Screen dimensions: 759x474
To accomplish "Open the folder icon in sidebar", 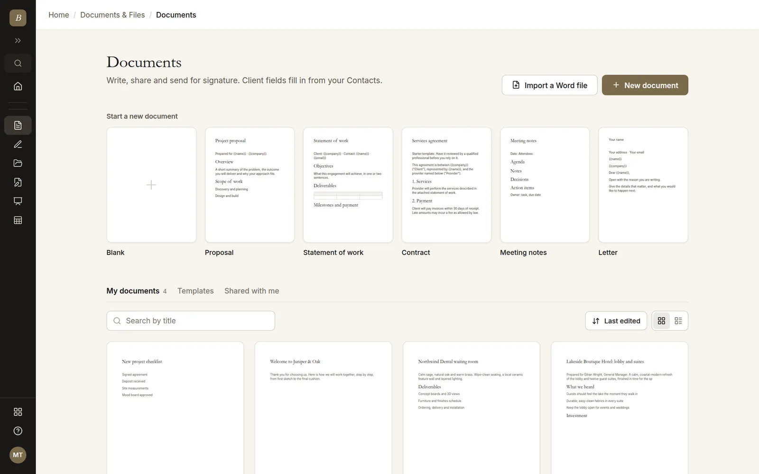I will coord(18,163).
